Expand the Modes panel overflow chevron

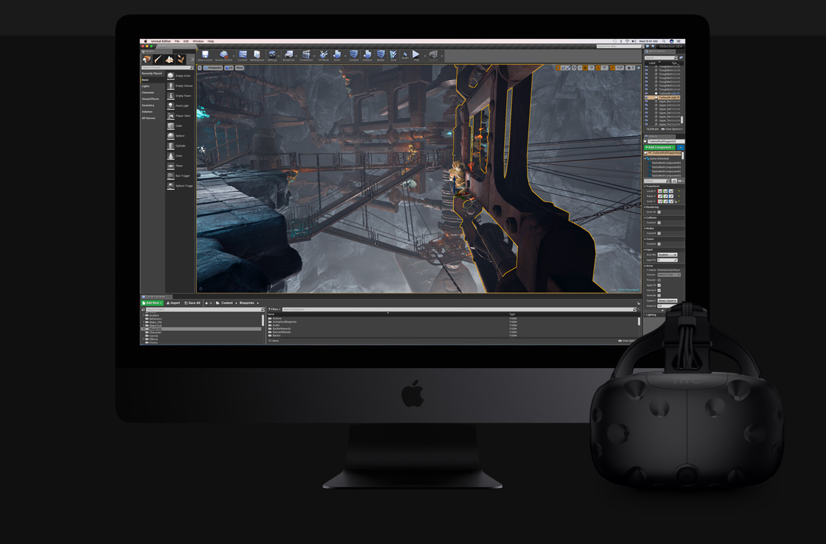click(191, 60)
